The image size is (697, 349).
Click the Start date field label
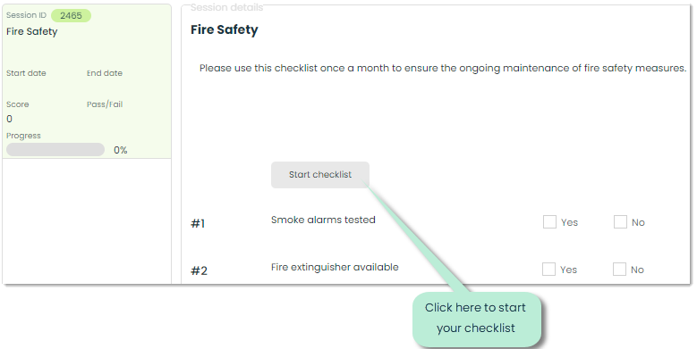coord(26,73)
